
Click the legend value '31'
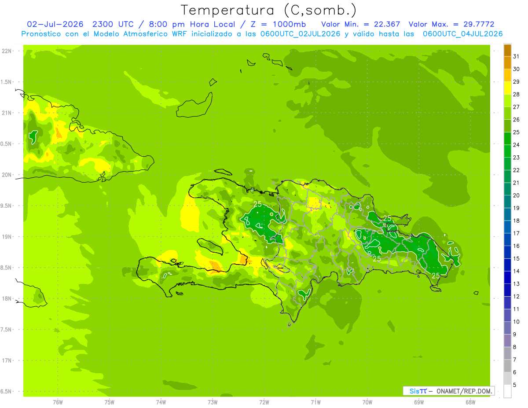[517, 56]
